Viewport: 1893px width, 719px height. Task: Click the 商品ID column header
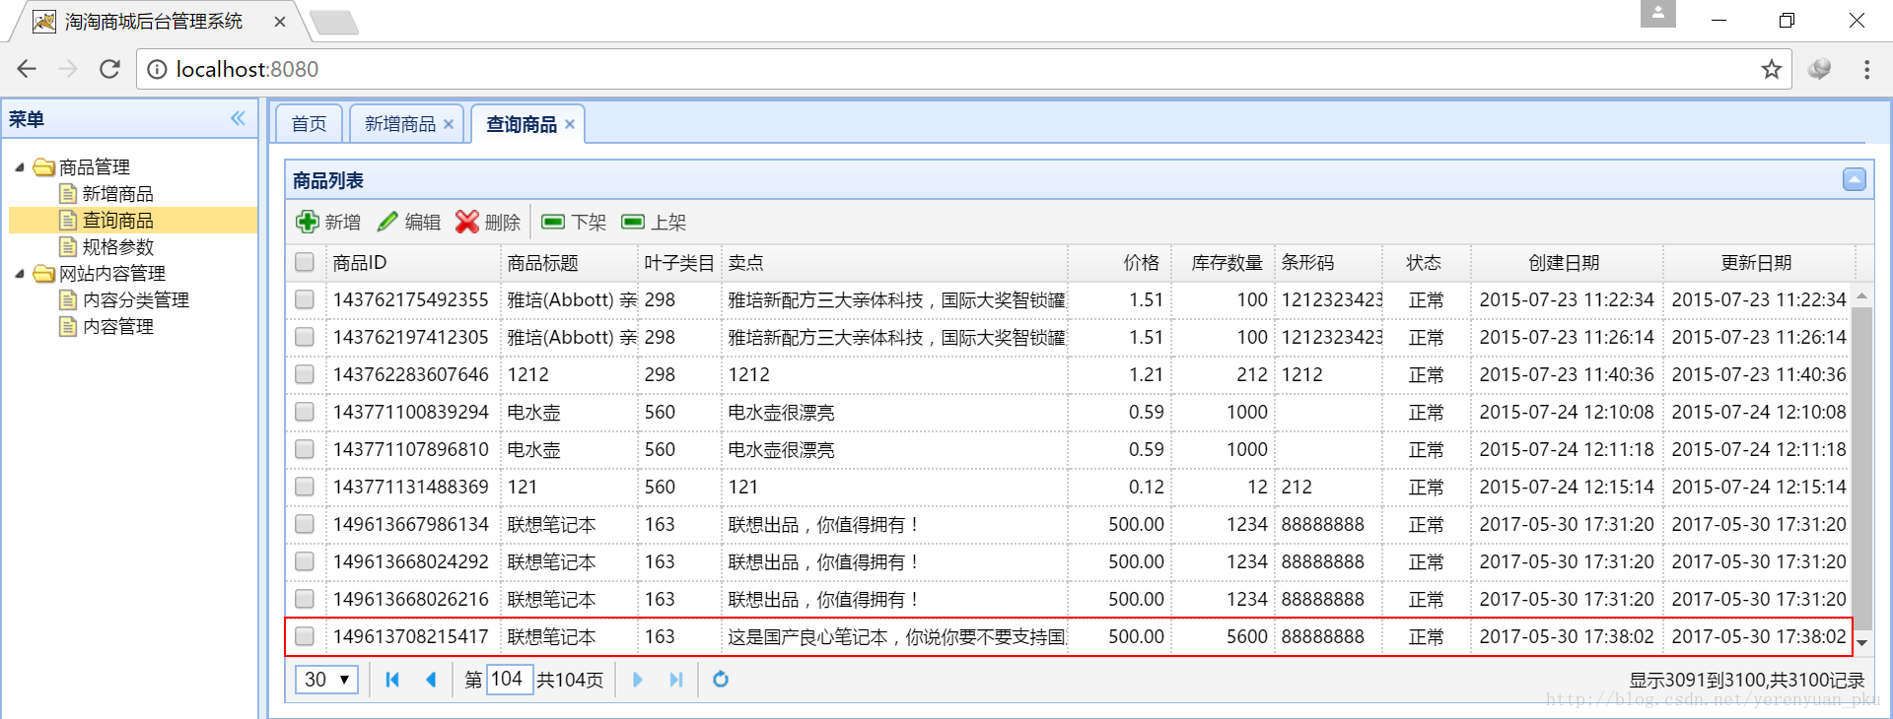[x=413, y=263]
